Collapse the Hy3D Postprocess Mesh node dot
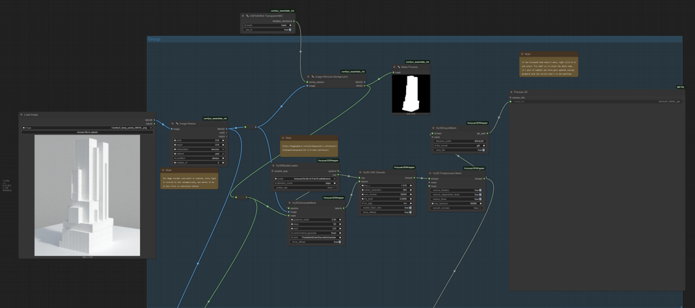 (x=430, y=173)
